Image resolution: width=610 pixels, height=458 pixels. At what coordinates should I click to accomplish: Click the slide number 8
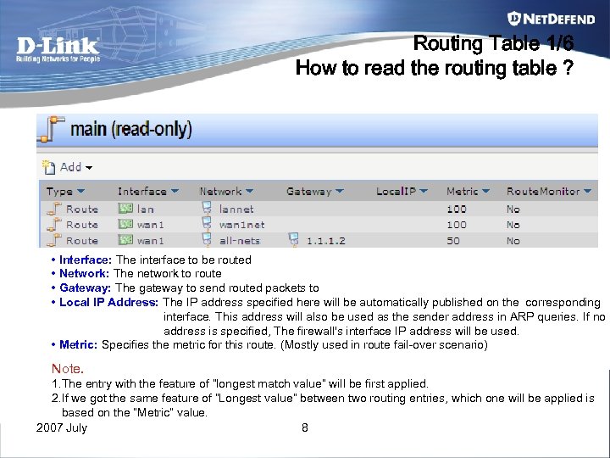click(x=305, y=427)
